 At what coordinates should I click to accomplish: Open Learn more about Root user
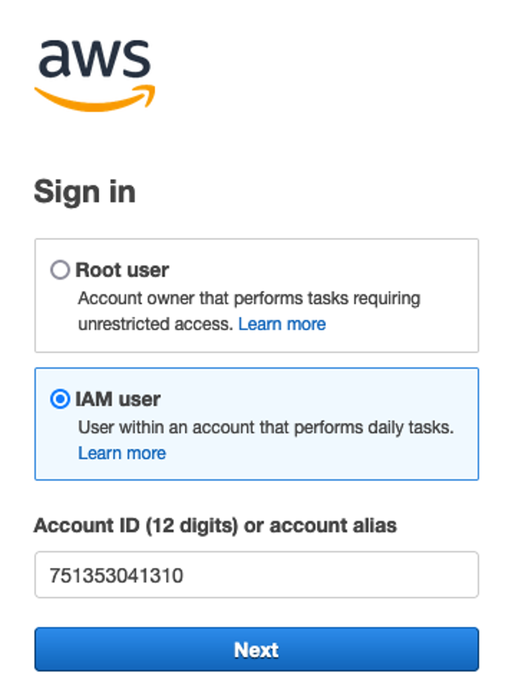282,324
